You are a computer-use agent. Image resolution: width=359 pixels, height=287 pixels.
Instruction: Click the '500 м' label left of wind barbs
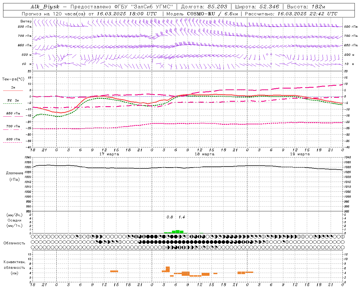(x=27, y=55)
